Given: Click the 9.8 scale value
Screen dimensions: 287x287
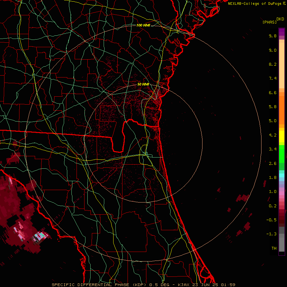Looking at the screenshot, I should [x=273, y=36].
